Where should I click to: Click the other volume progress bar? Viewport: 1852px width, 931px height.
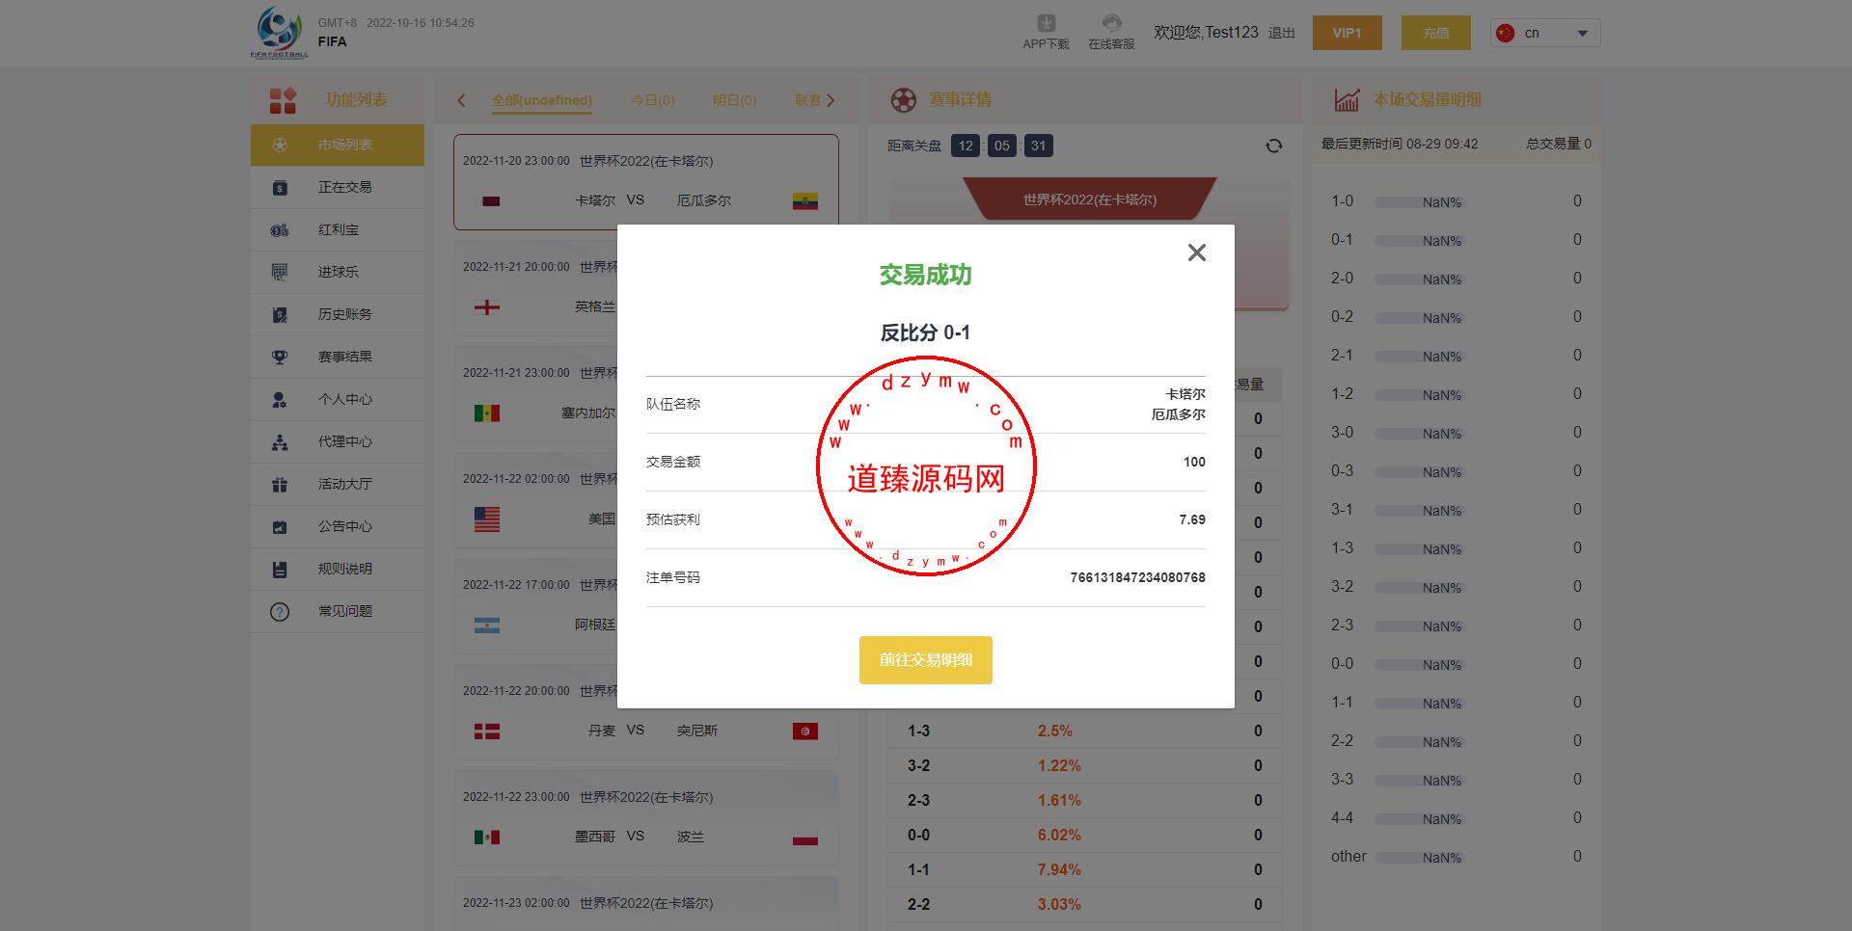(1418, 858)
